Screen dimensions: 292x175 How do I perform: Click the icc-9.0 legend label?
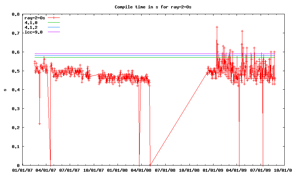pyautogui.click(x=33, y=32)
